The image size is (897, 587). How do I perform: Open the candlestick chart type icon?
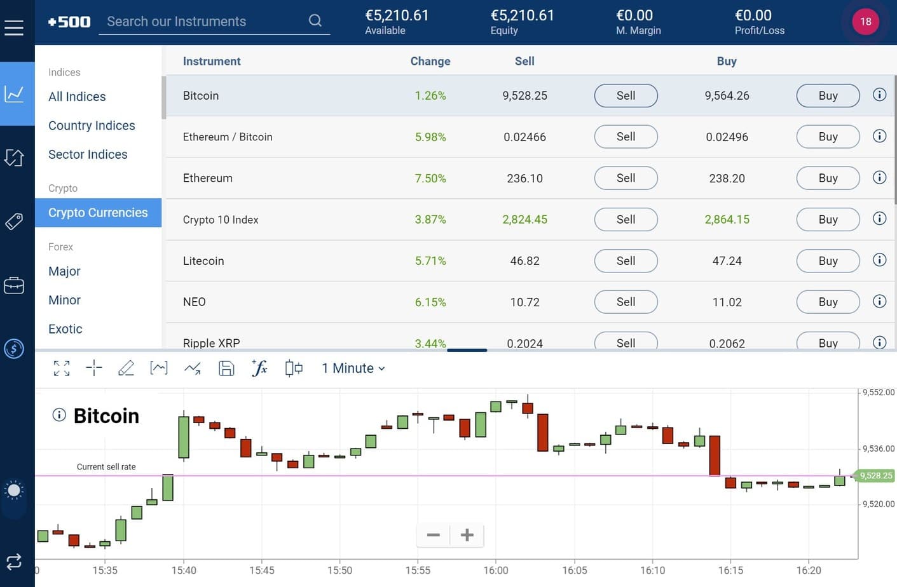294,368
